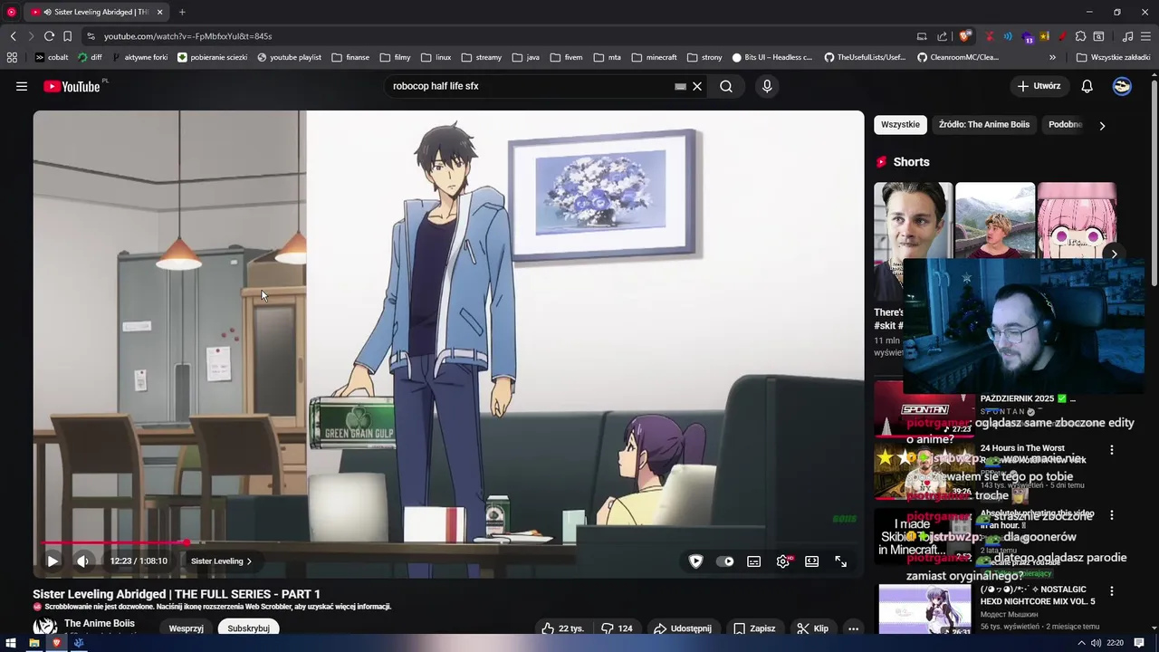Screen dimensions: 1159x652
Task: Expand the Sister Leveling chapter chevron
Action: point(249,561)
